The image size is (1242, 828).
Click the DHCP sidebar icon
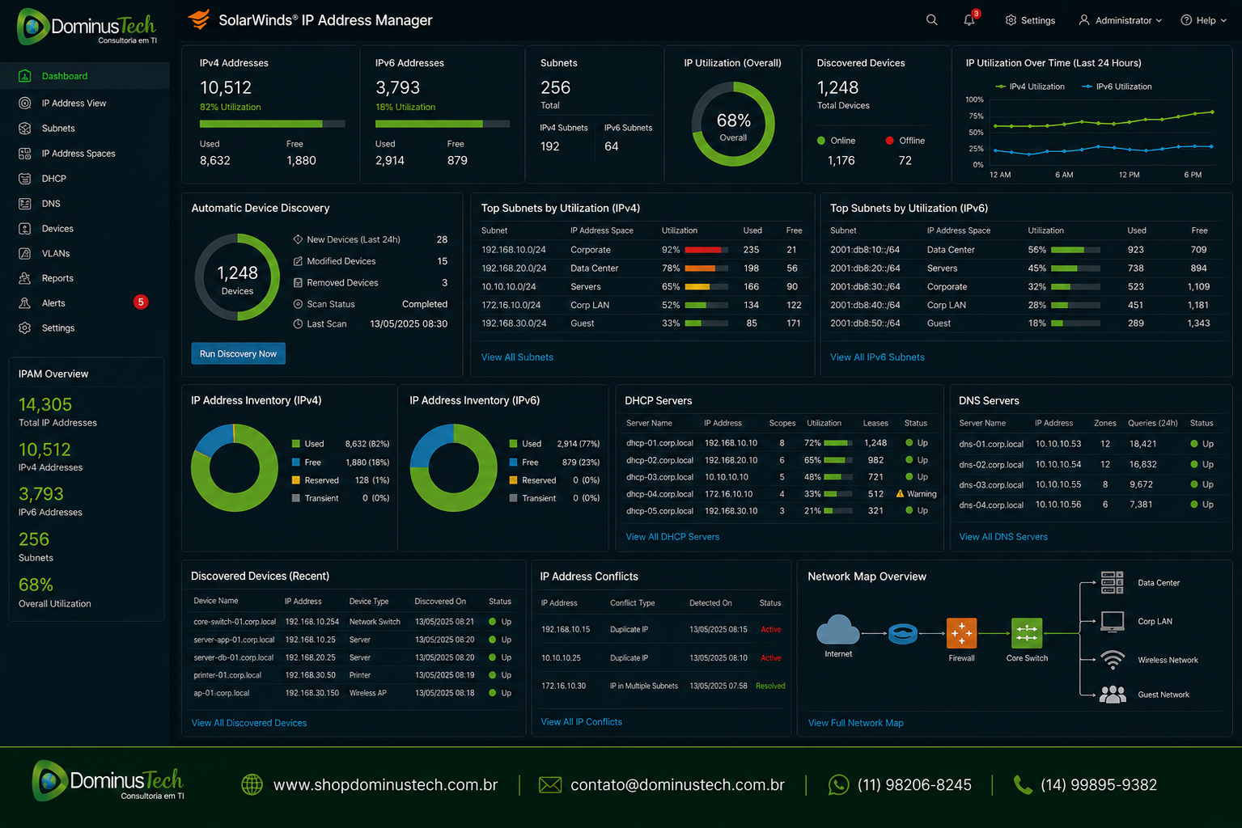coord(25,178)
